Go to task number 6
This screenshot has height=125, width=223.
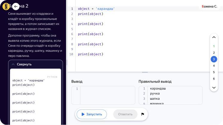[214, 79]
